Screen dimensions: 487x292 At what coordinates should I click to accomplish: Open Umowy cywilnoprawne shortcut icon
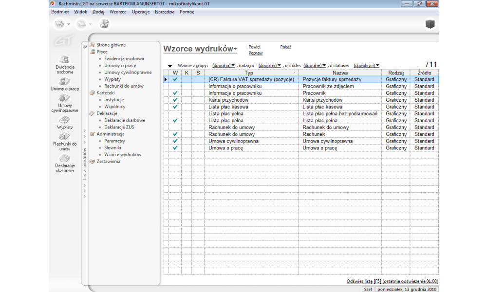tap(65, 103)
